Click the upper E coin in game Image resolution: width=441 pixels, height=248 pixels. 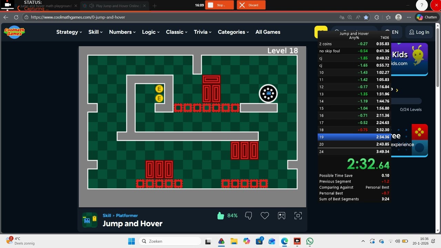159,89
